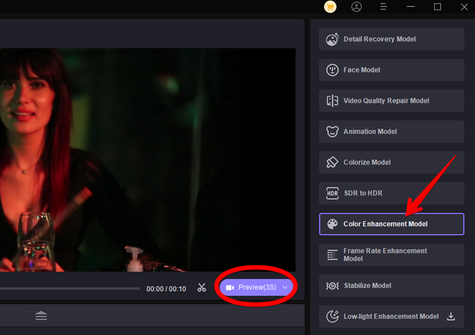Click the Color Enhancement Model palette icon

pyautogui.click(x=332, y=224)
